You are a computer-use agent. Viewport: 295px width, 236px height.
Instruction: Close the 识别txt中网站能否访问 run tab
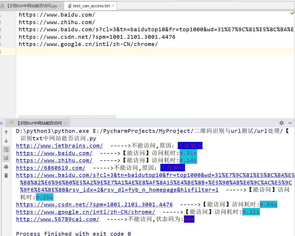(x=65, y=123)
